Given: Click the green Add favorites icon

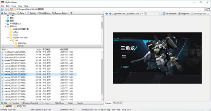Looking at the screenshot, I should (2, 103).
